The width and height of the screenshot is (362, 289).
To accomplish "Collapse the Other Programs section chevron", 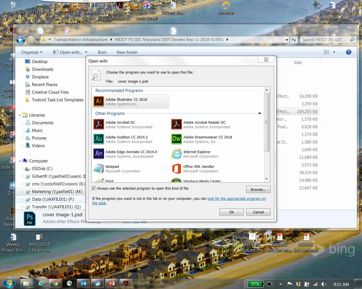I will 260,113.
